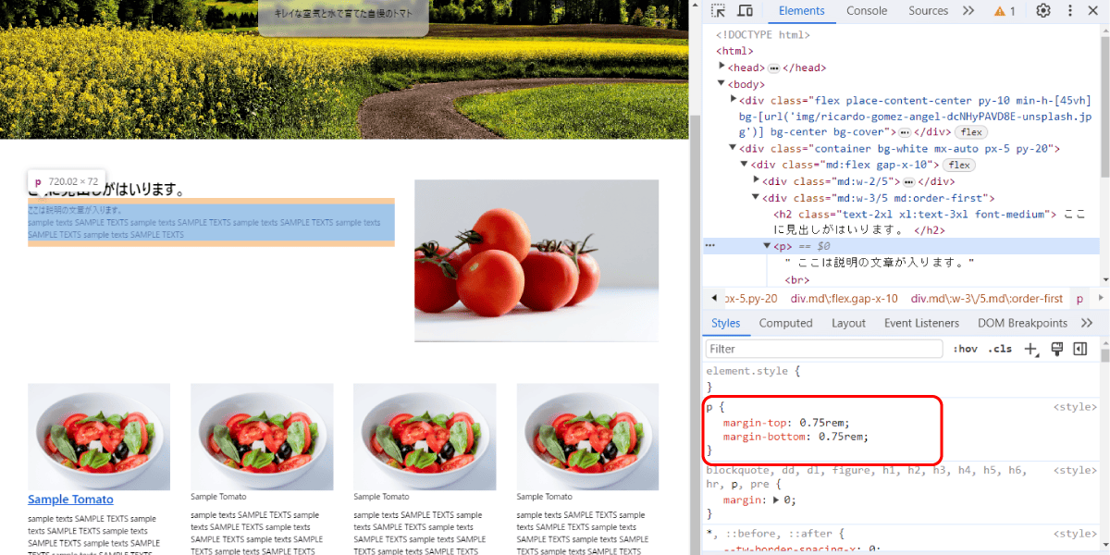This screenshot has width=1110, height=555.
Task: Expand the md:w-2/5 div node
Action: 756,181
